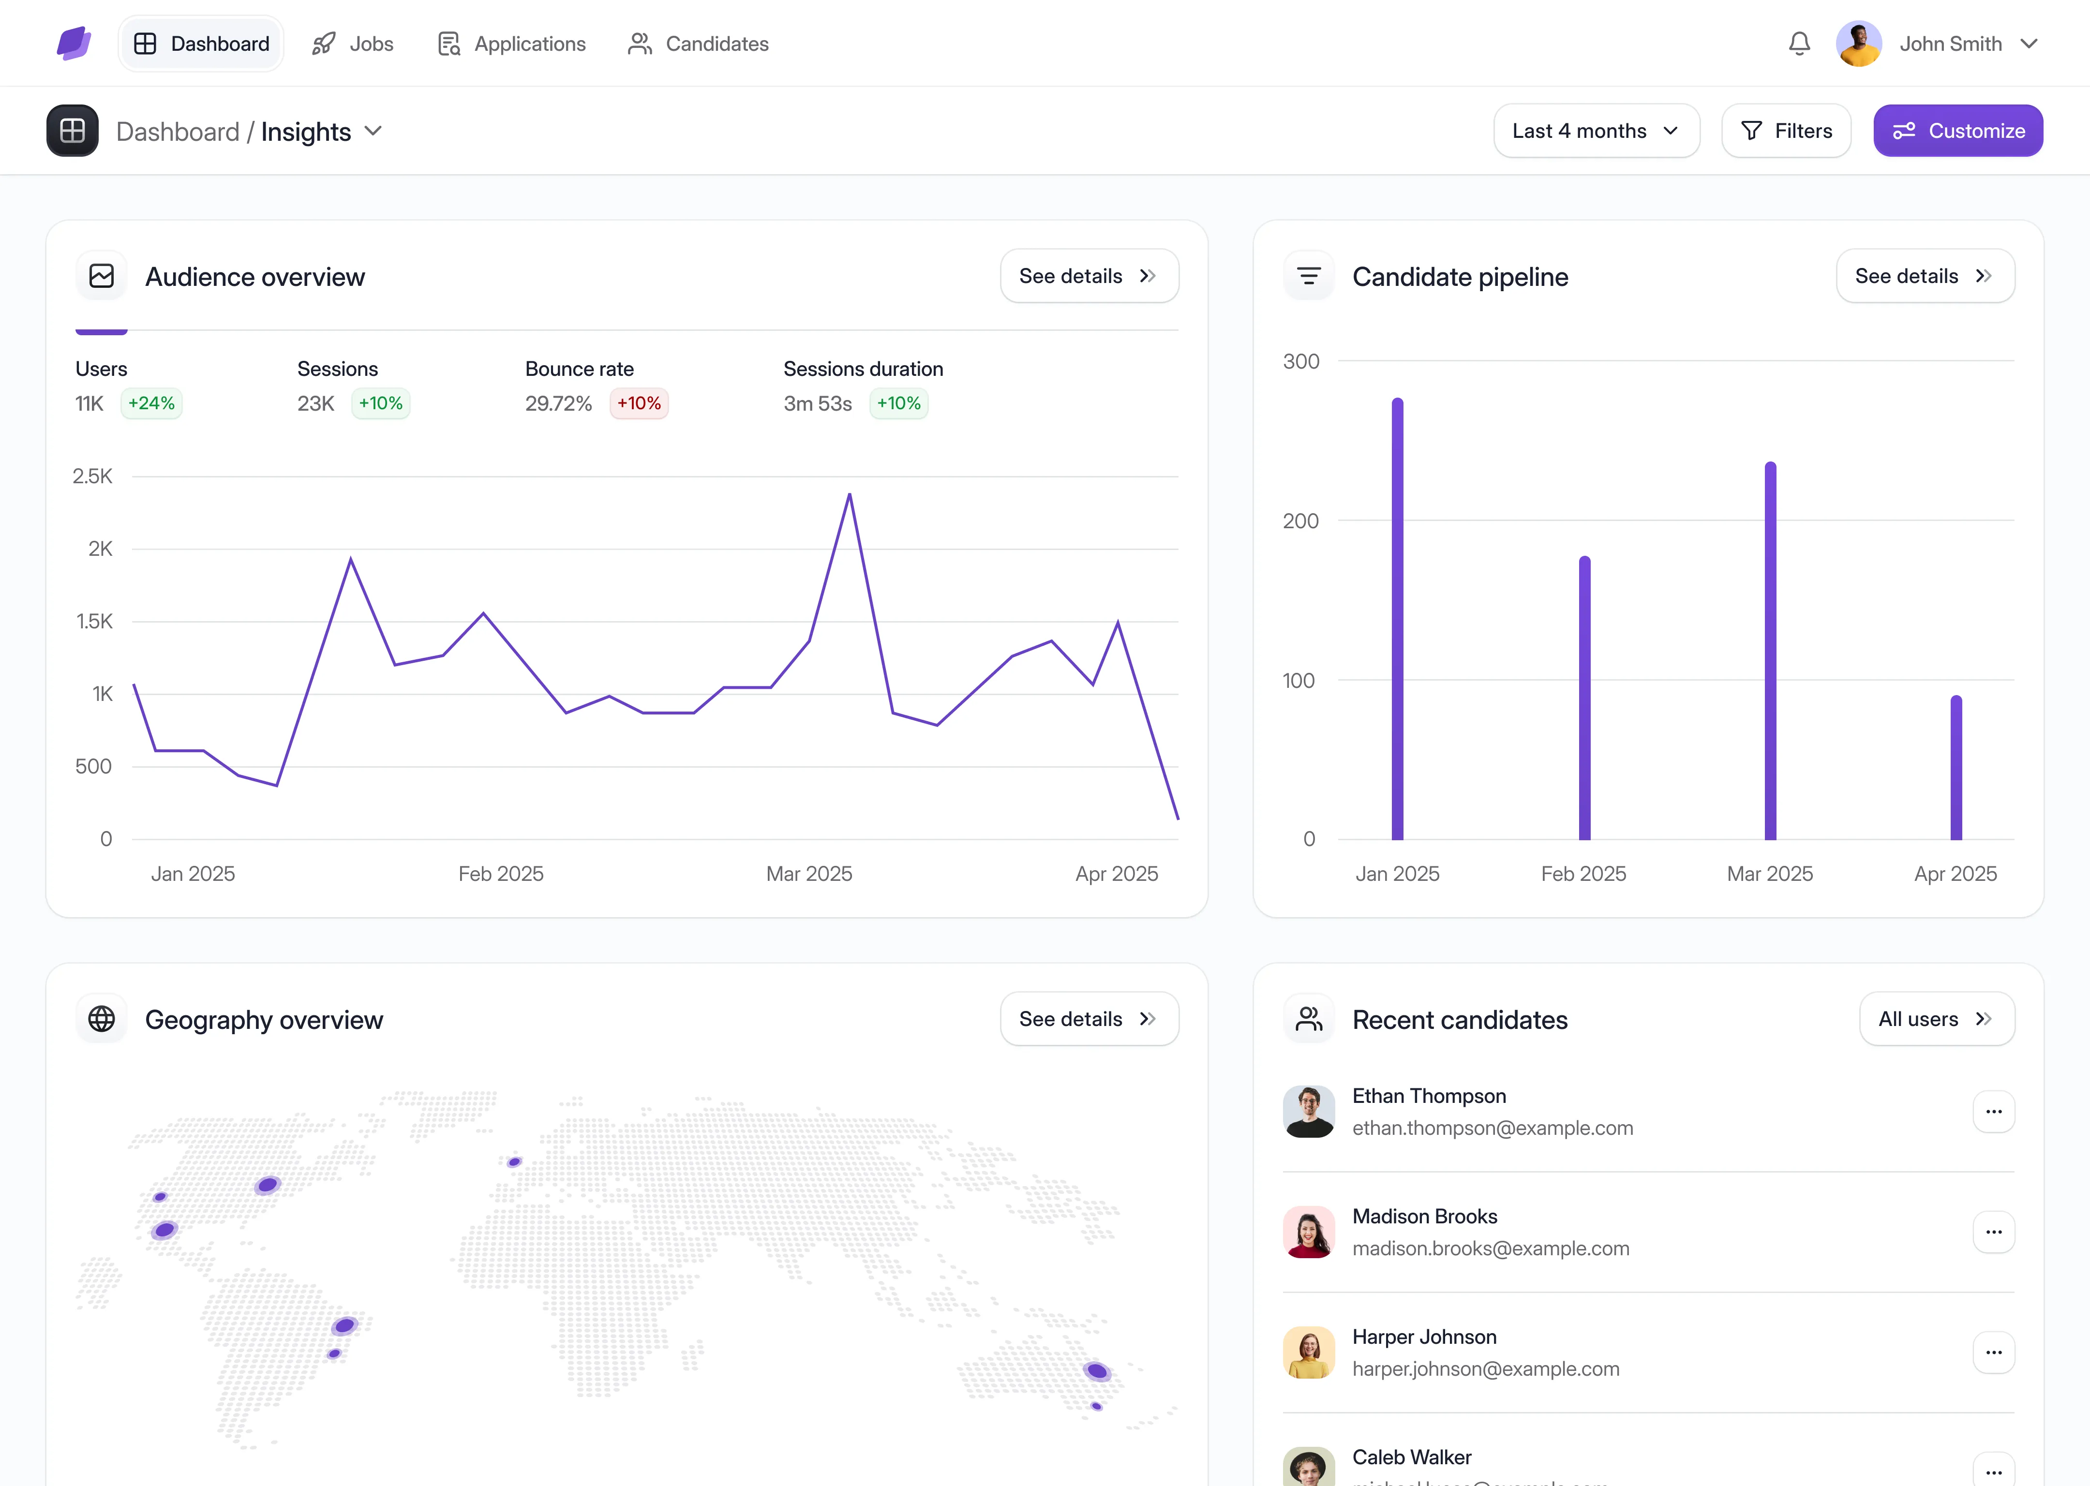The height and width of the screenshot is (1486, 2090).
Task: Click the Mar 2025 pipeline bar
Action: tap(1770, 652)
